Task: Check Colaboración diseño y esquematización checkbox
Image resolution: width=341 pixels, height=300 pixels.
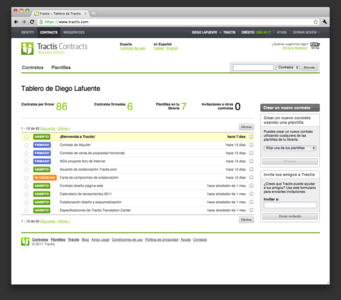Action: click(x=251, y=202)
